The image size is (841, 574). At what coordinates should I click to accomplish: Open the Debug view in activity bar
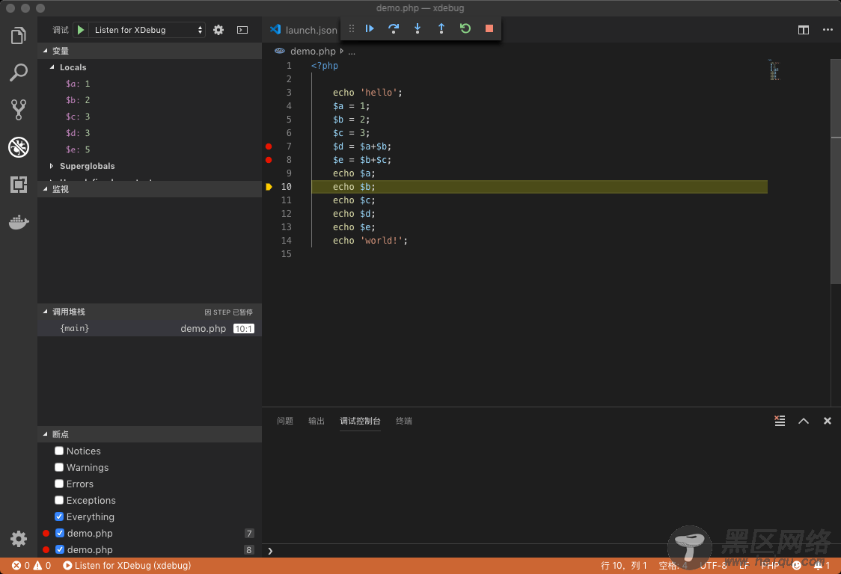[x=18, y=146]
